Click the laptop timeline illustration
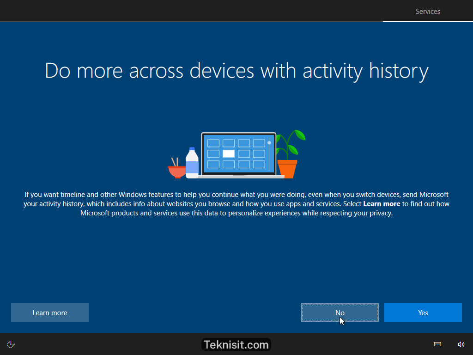This screenshot has height=355, width=473. pos(237,154)
